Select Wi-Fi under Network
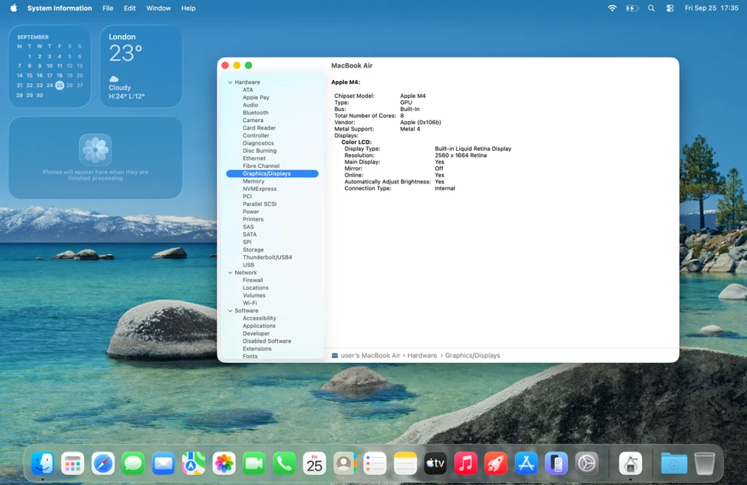Viewport: 747px width, 485px height. point(250,303)
